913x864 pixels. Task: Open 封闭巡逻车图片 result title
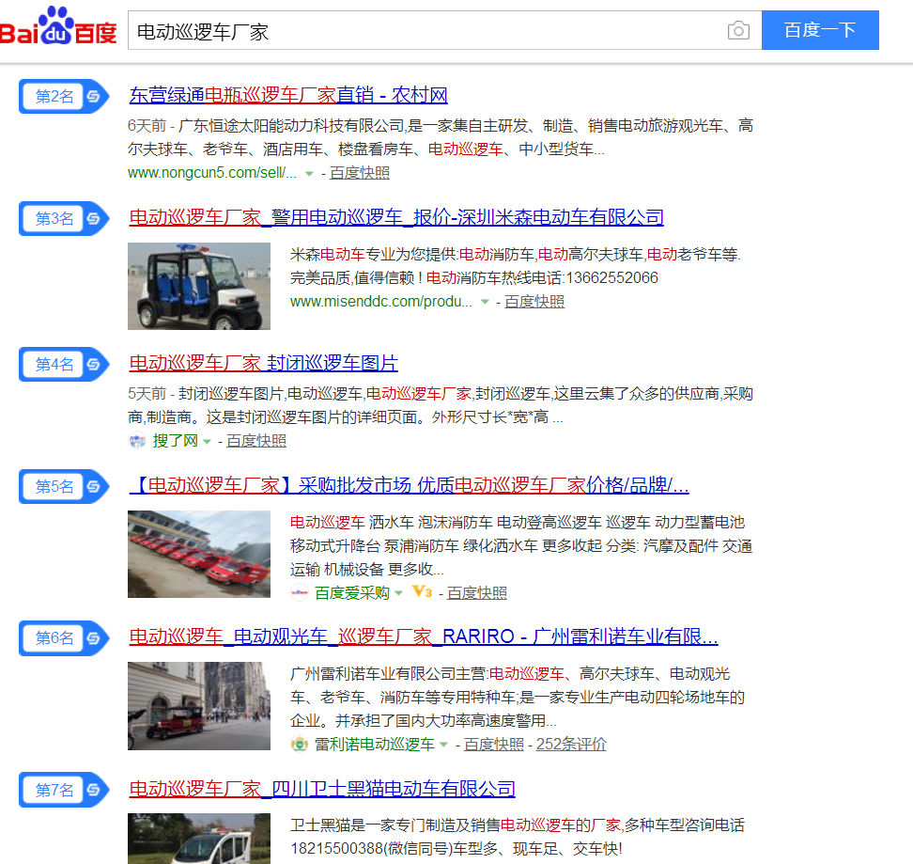[263, 363]
